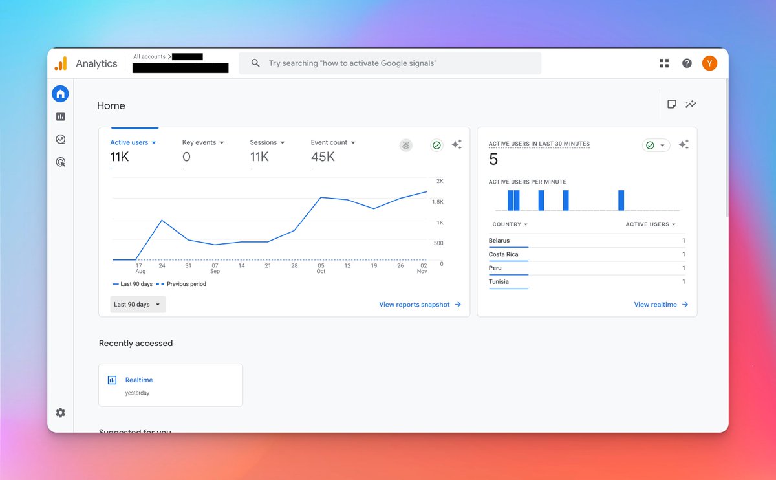This screenshot has width=776, height=480.
Task: Toggle the Last 90 days legend entry
Action: (x=131, y=284)
